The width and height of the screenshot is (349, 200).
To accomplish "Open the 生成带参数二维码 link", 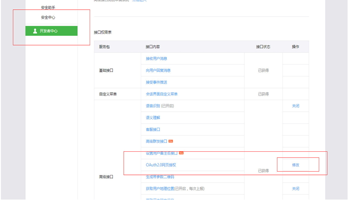I will pyautogui.click(x=160, y=177).
